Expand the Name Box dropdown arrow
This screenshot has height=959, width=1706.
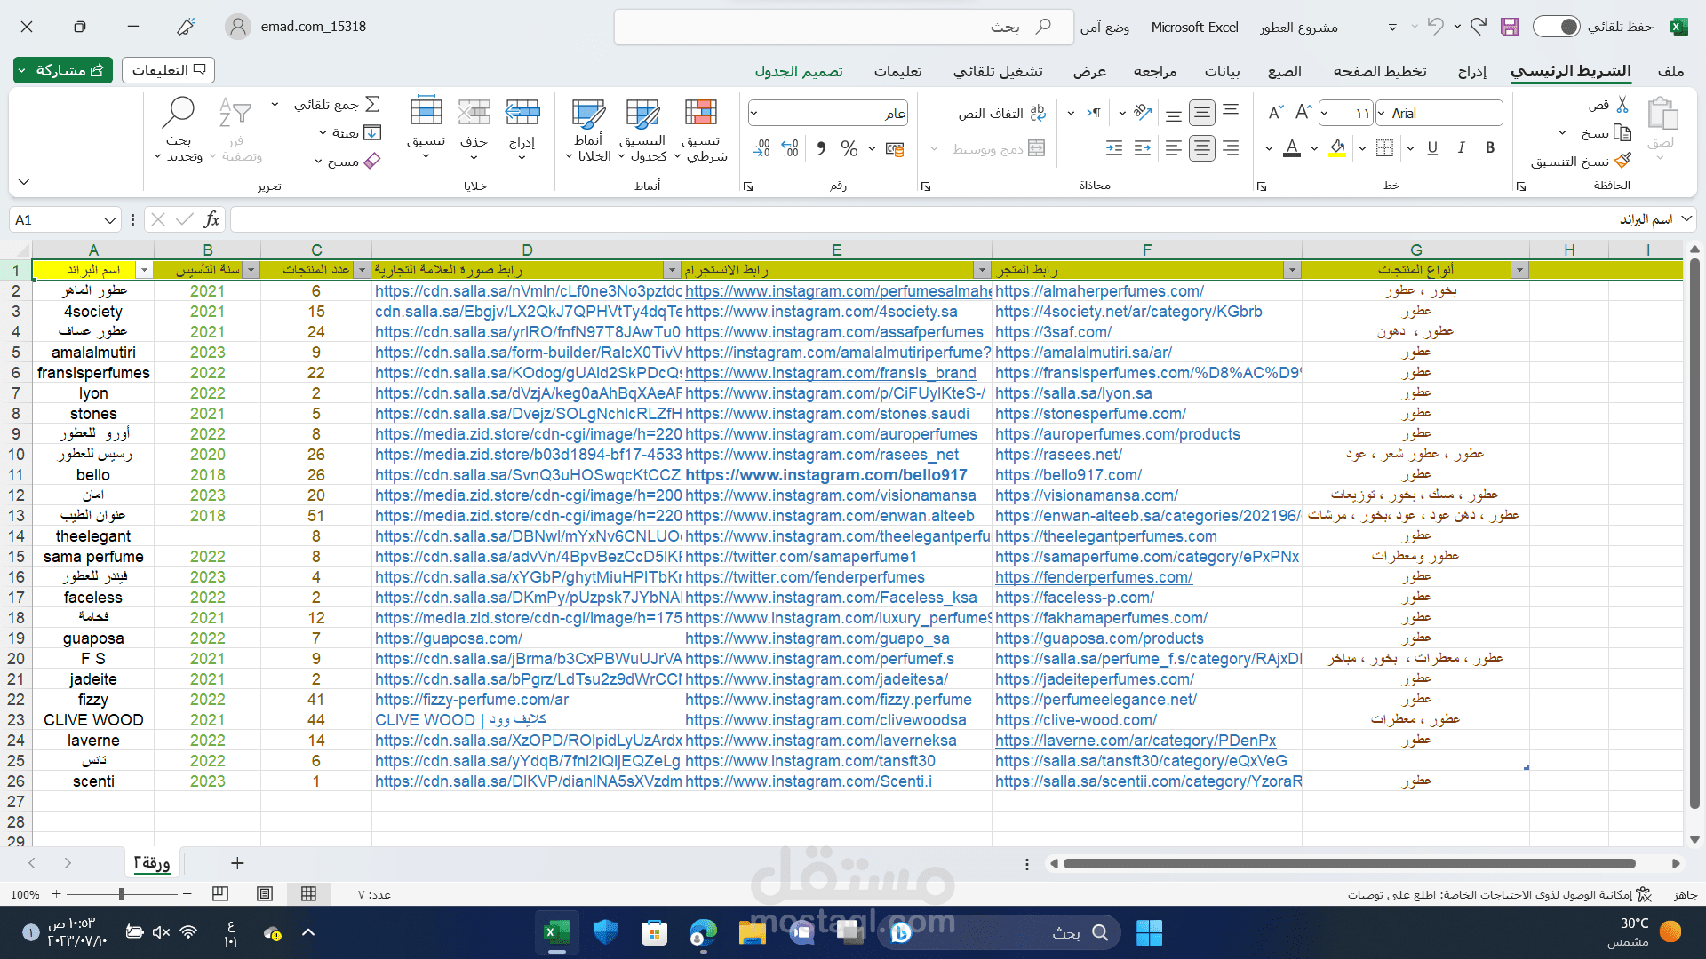(109, 219)
